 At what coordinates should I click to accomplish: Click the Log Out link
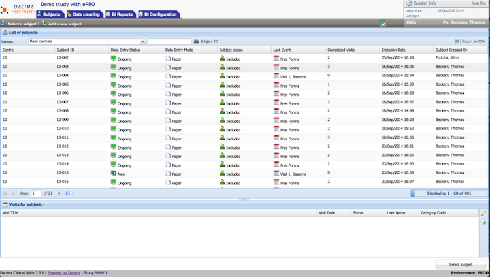click(479, 3)
